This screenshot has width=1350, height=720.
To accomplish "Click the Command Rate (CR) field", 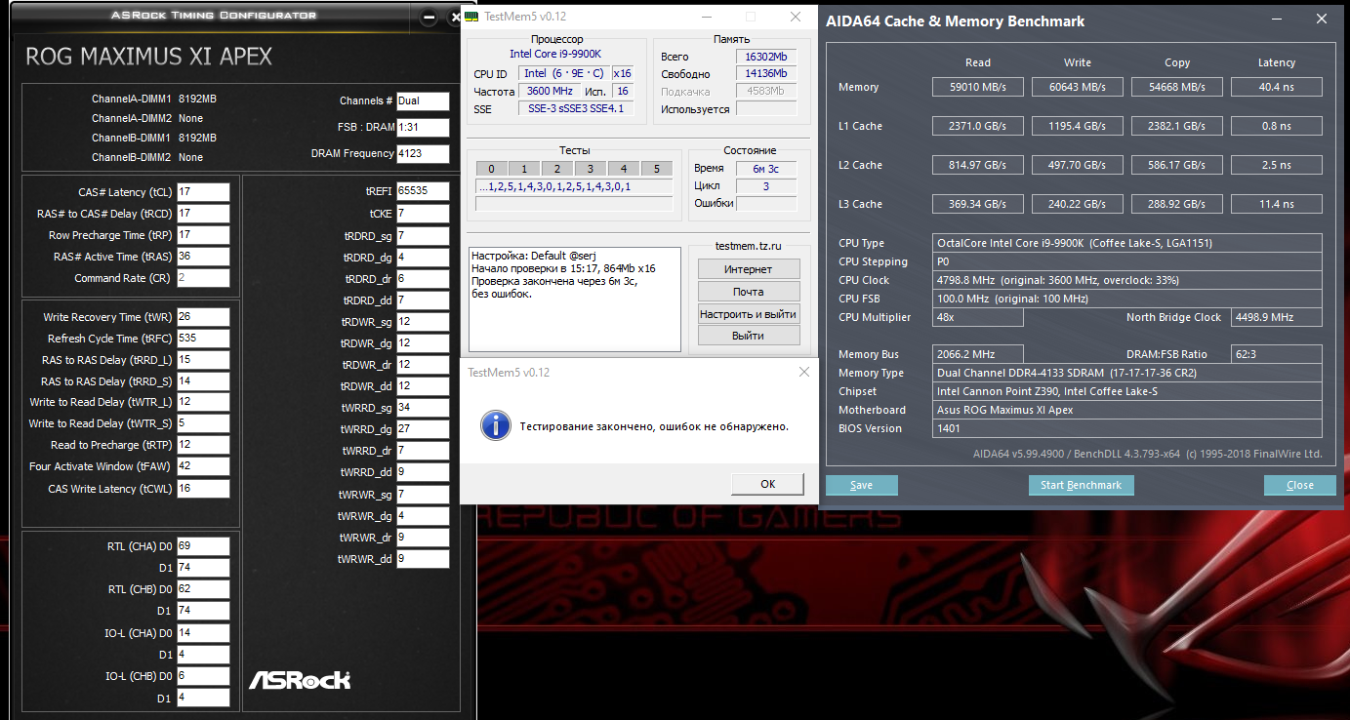I will 203,278.
